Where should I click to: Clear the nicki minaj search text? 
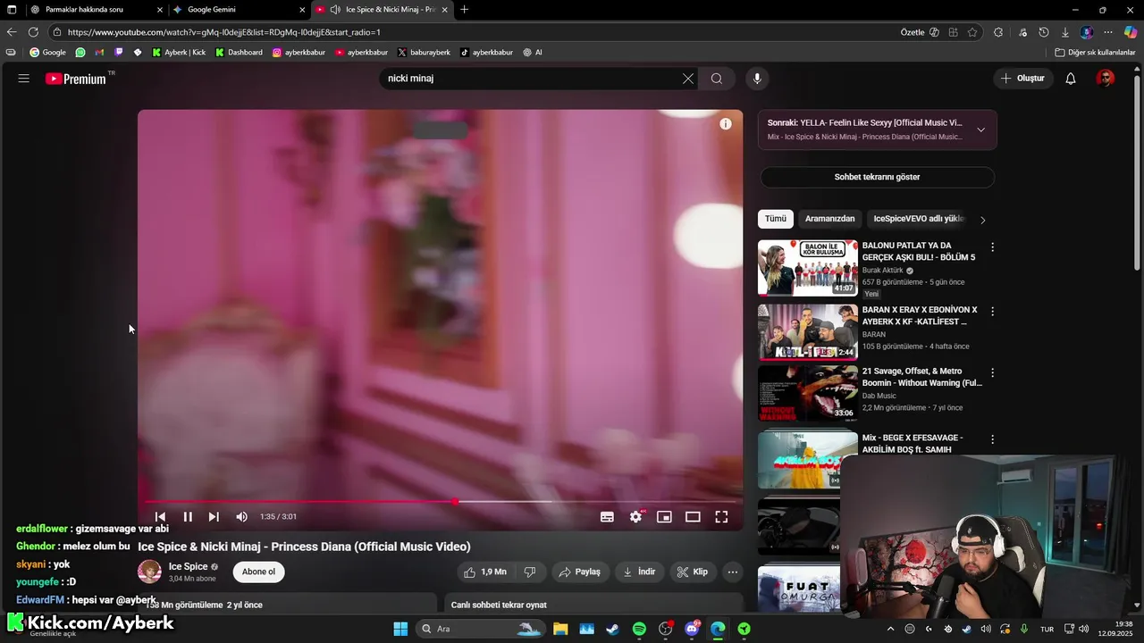[687, 79]
